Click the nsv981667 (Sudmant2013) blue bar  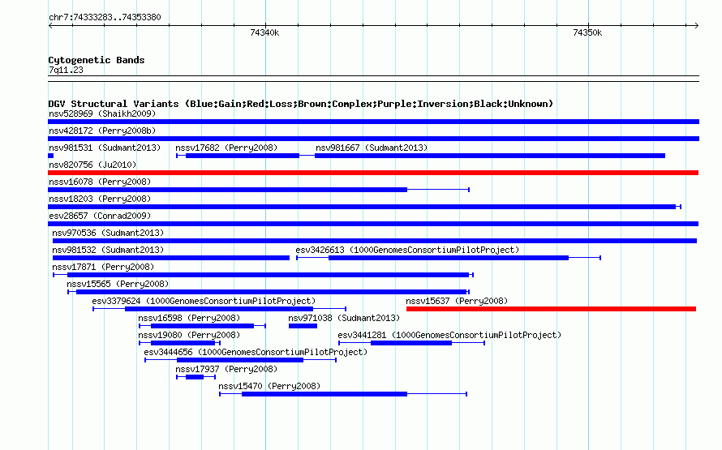coord(490,156)
